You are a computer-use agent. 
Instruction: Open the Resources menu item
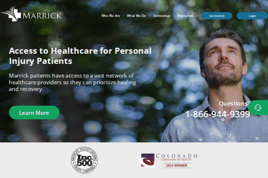pyautogui.click(x=185, y=16)
